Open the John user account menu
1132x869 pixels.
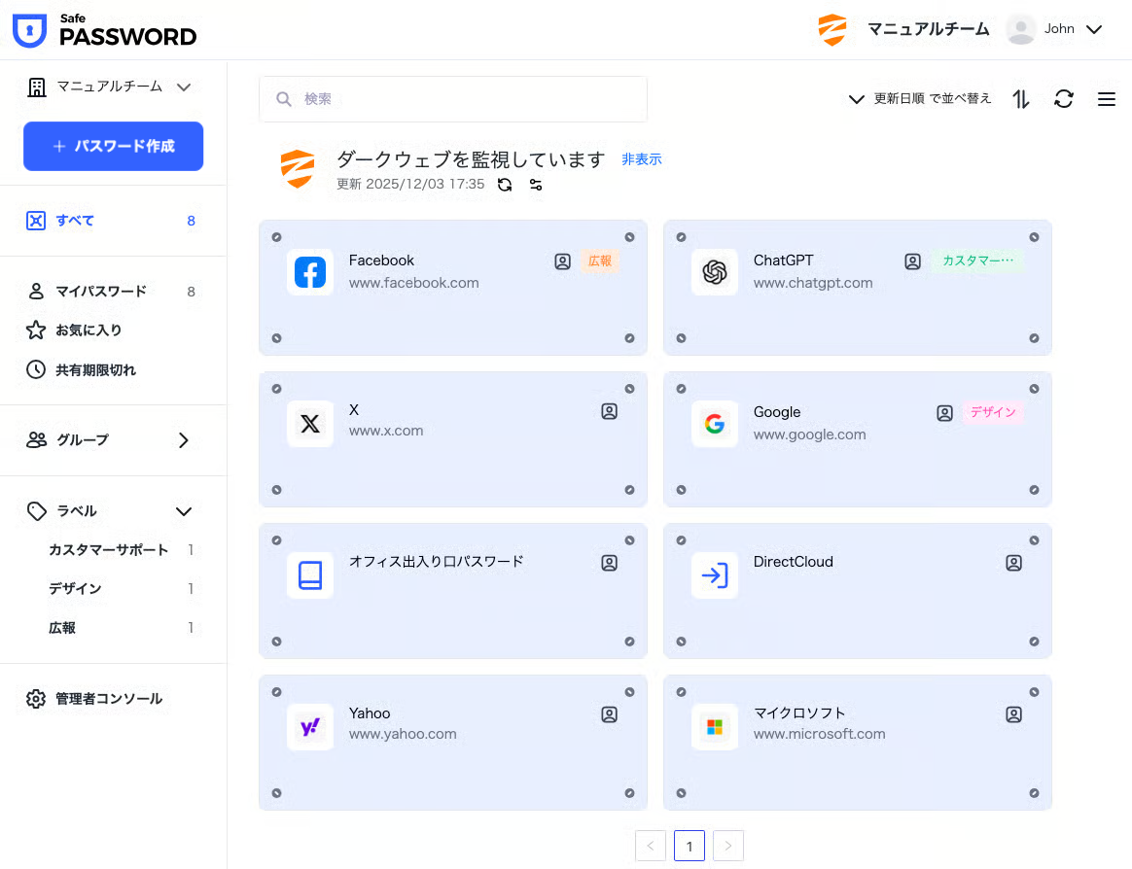(1055, 29)
